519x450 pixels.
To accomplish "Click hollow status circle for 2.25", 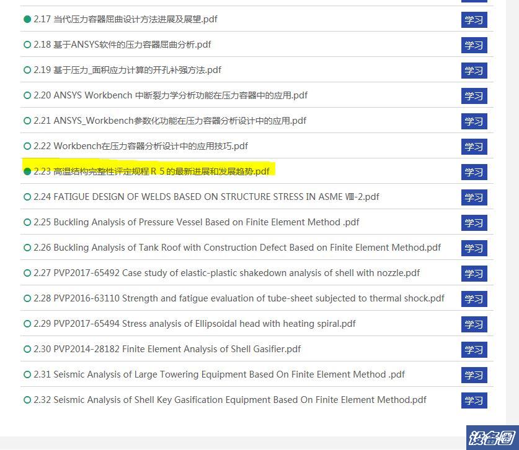I will 27,222.
